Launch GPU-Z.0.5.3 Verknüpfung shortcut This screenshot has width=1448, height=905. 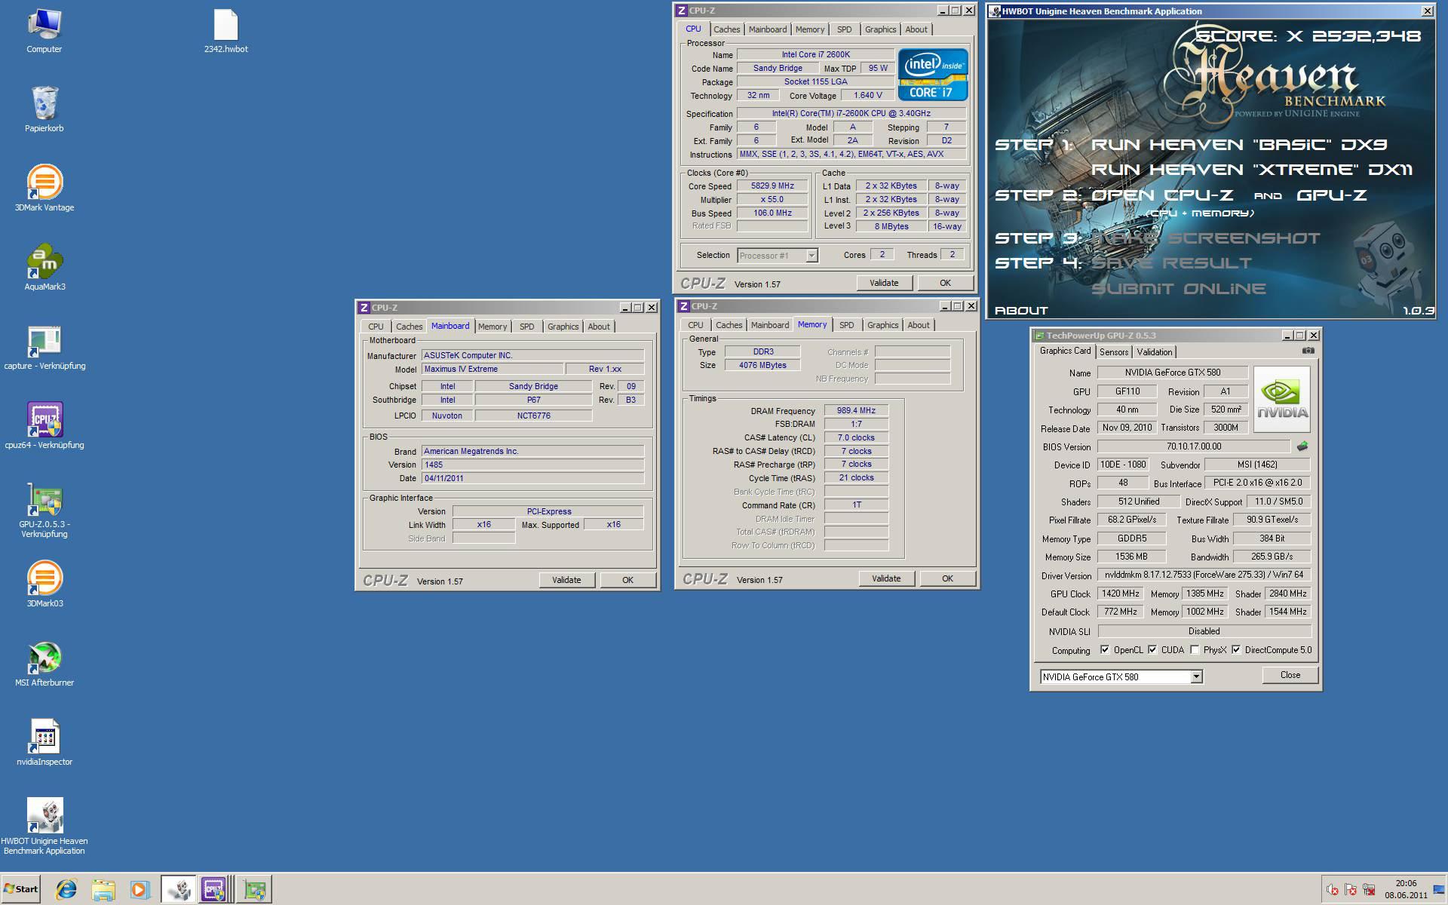[44, 511]
